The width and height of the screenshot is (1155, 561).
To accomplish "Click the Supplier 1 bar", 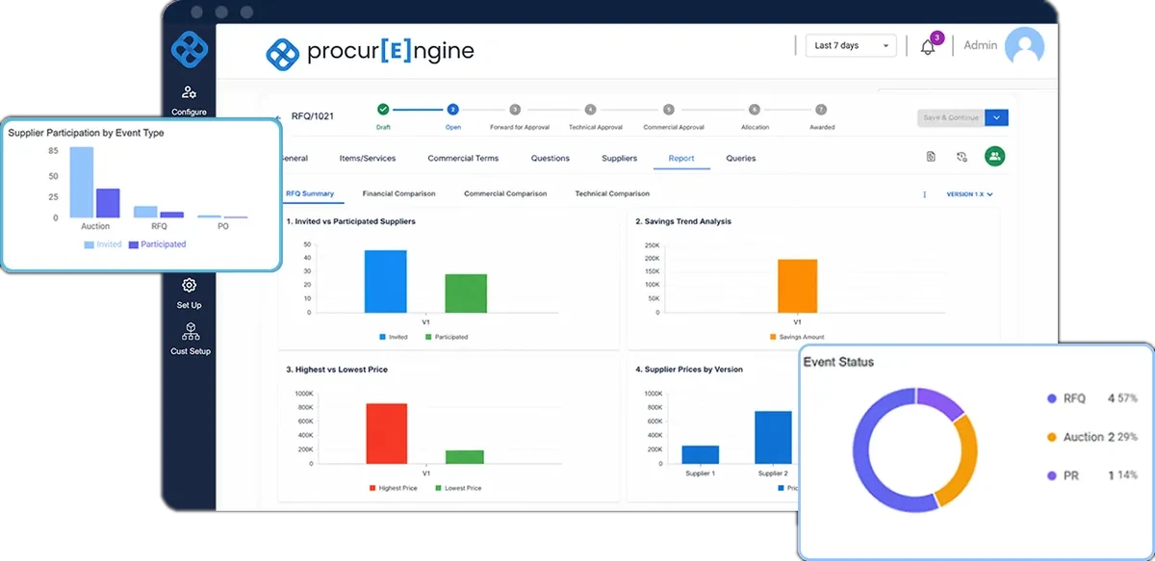I will click(701, 454).
